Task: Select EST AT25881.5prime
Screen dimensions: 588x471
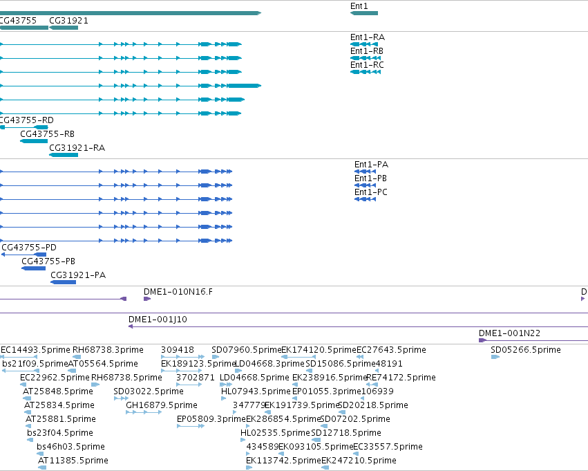Action: [x=61, y=419]
